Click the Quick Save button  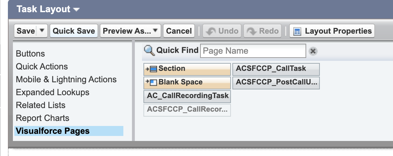74,31
